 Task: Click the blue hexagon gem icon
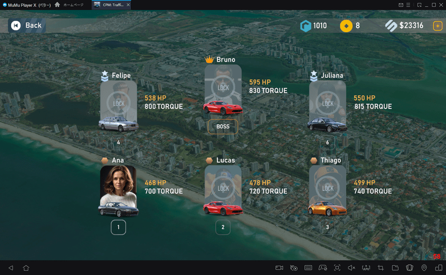click(305, 26)
